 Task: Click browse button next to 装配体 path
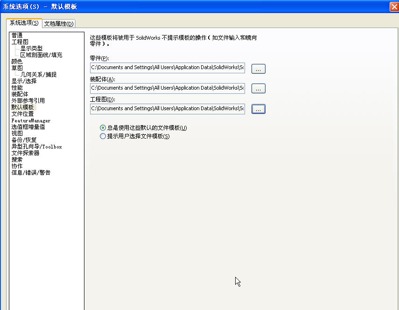(258, 89)
